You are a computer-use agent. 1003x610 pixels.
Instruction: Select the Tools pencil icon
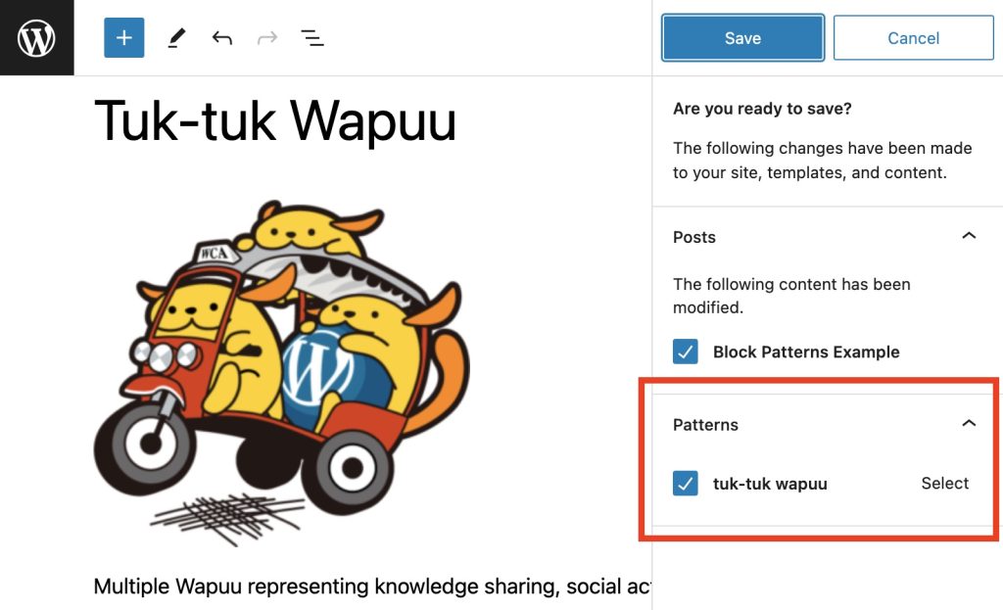pos(176,38)
